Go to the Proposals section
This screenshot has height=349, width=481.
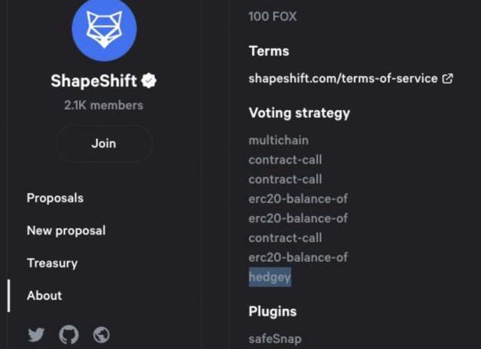pyautogui.click(x=55, y=198)
